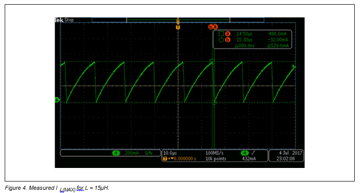The height and width of the screenshot is (193, 361).
Task: Click the trigger channel 4 badge
Action: click(244, 153)
